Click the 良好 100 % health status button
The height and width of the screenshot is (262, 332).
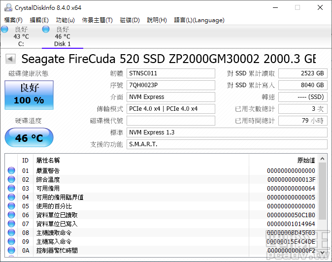point(29,95)
